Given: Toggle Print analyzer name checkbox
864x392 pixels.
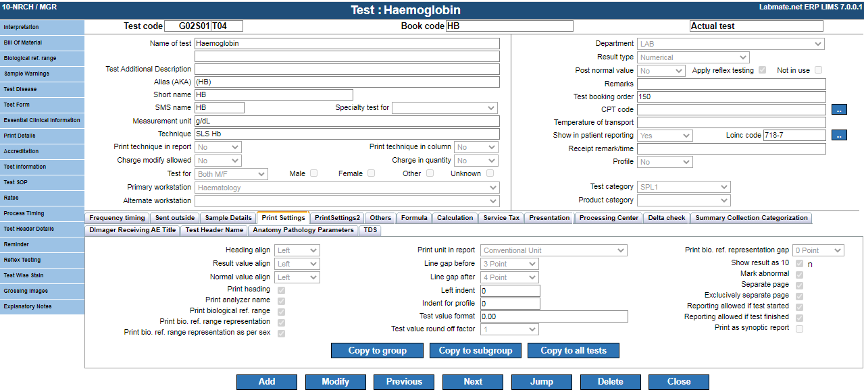Looking at the screenshot, I should (x=281, y=300).
